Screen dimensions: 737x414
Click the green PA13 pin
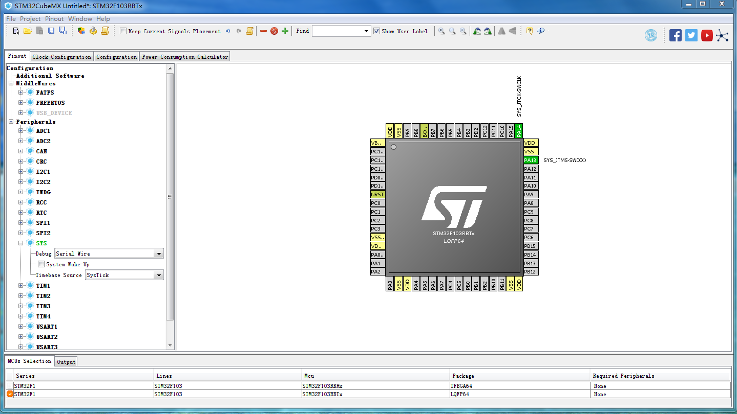[531, 160]
